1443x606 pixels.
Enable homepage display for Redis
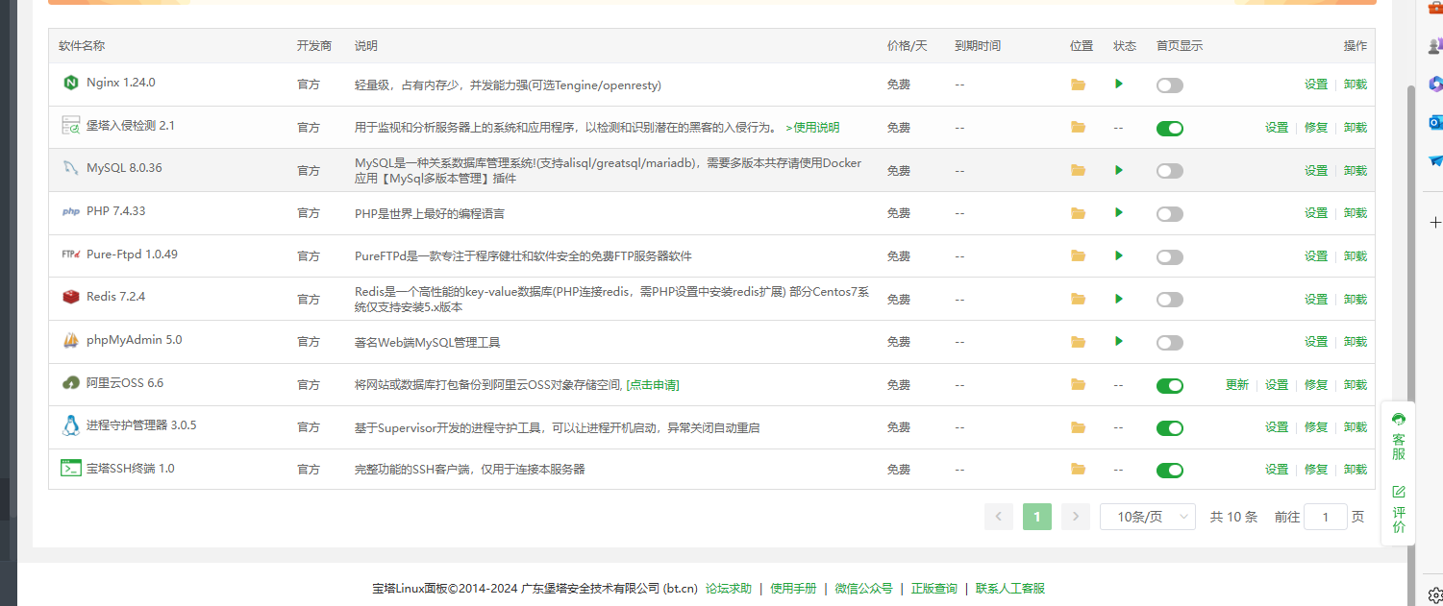click(x=1170, y=300)
